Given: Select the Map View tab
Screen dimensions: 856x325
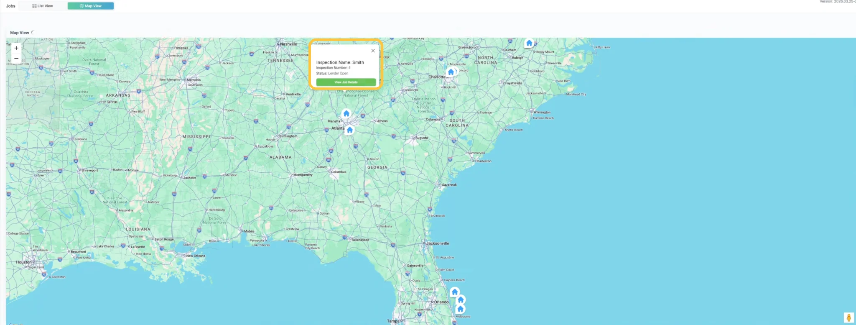Looking at the screenshot, I should point(91,6).
